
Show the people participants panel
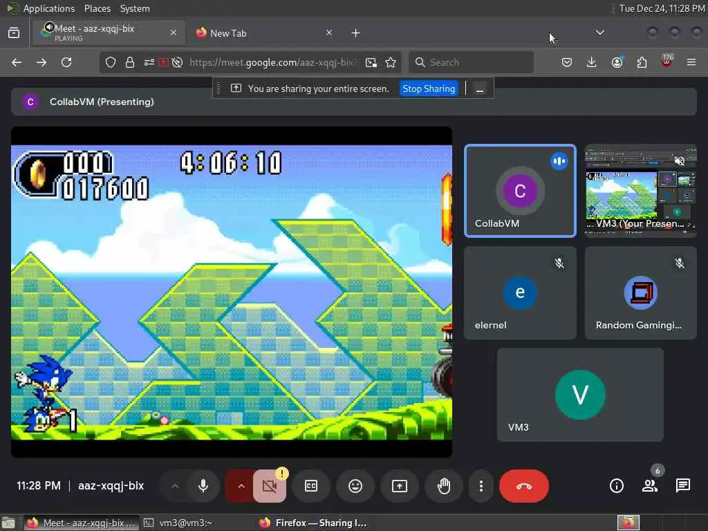(x=650, y=486)
